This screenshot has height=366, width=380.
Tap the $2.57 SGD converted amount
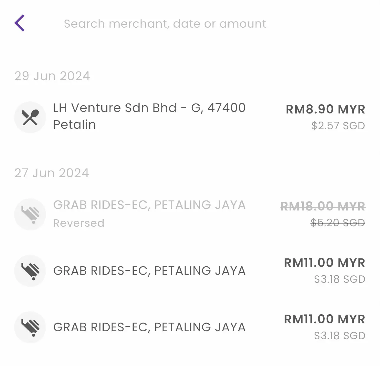pyautogui.click(x=338, y=126)
